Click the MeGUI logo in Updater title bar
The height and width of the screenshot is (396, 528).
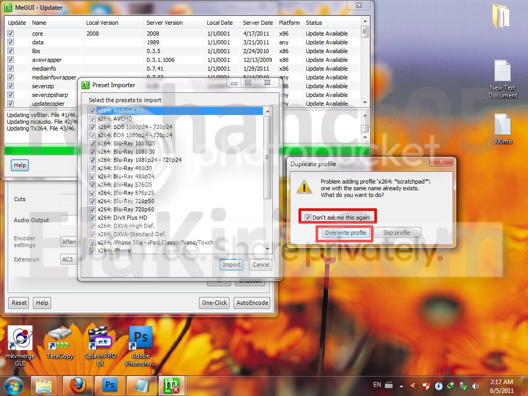(x=8, y=7)
